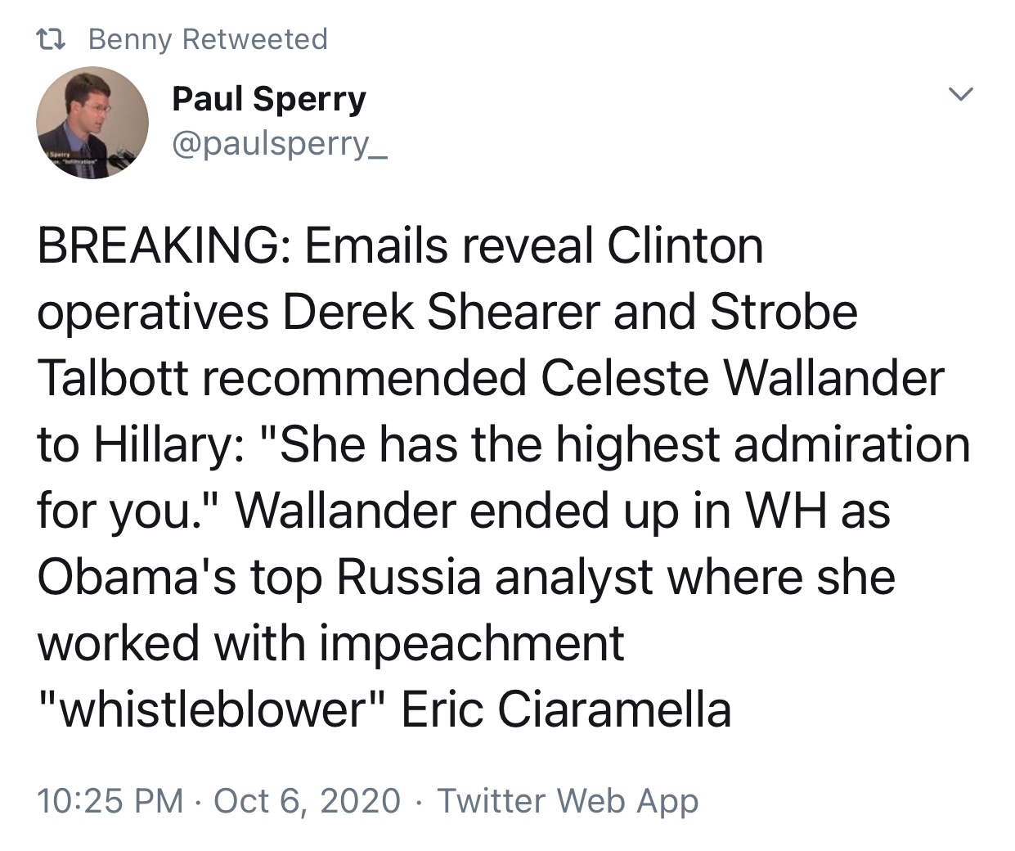Click the word Talbott in the tweet
The height and width of the screenshot is (851, 1015).
click(x=114, y=379)
